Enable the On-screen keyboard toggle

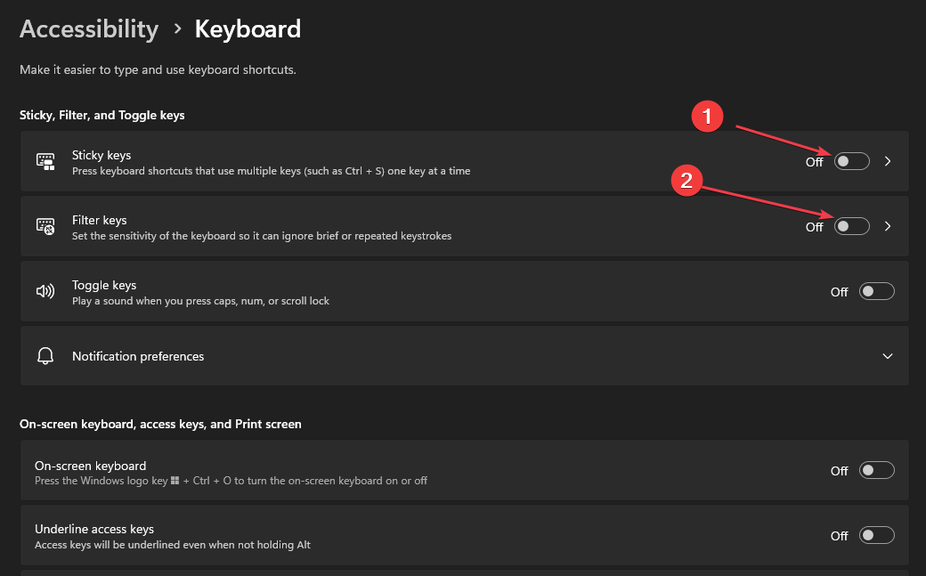pyautogui.click(x=876, y=470)
